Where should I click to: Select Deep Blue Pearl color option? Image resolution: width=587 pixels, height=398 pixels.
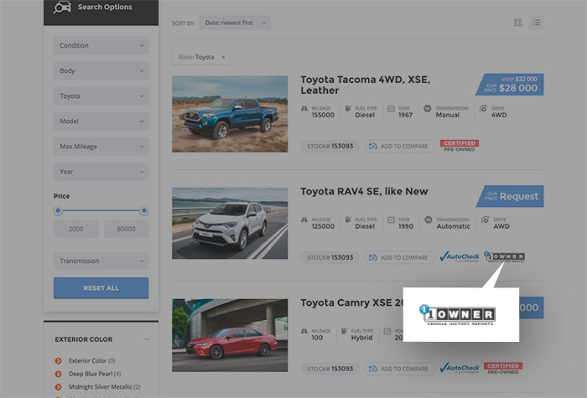tap(59, 374)
